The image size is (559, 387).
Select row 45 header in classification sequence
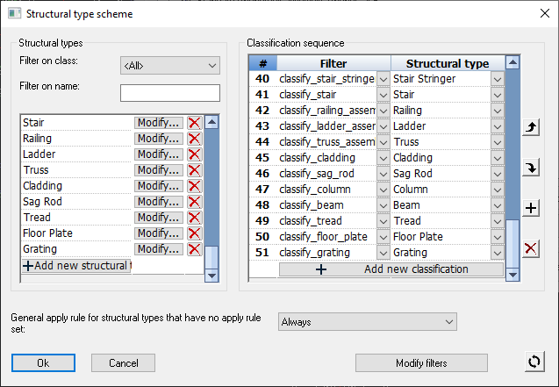(262, 158)
